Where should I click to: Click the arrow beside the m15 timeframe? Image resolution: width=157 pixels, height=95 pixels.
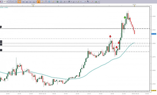pyautogui.click(x=7, y=2)
